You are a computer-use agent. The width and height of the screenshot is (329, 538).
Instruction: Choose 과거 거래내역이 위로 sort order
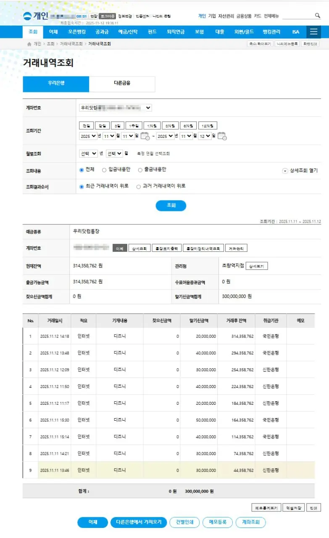pyautogui.click(x=139, y=187)
